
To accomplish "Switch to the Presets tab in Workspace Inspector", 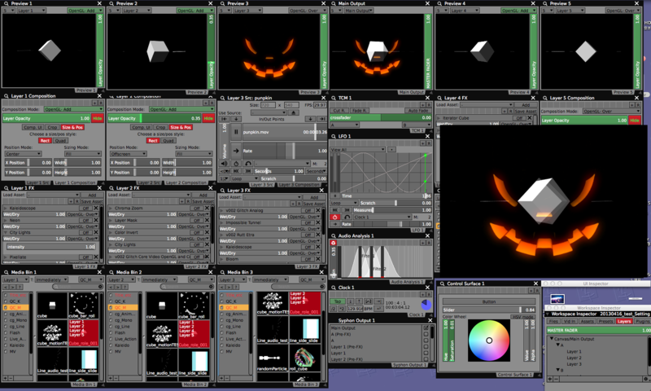I will [x=605, y=321].
